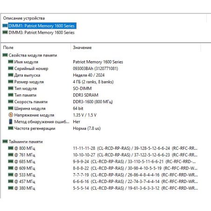Screen dimensions: 211x211
Task: Select the Тип модуля field label
Action: [26, 89]
